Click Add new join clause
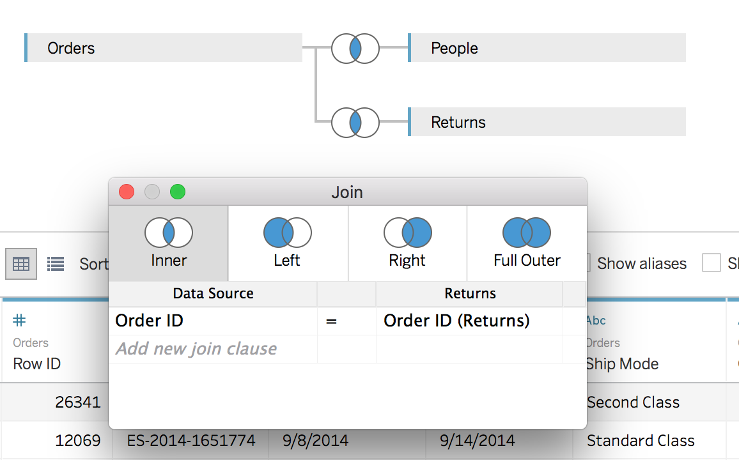This screenshot has width=739, height=460. [x=196, y=349]
